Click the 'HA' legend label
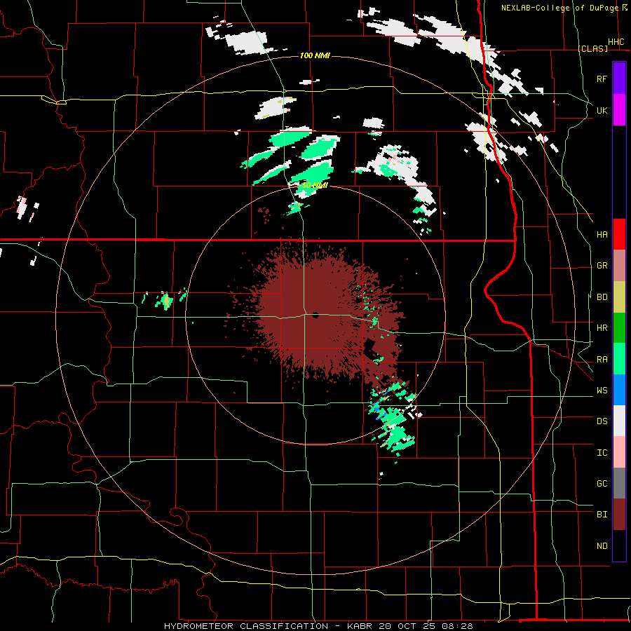631x631 pixels. pyautogui.click(x=602, y=235)
